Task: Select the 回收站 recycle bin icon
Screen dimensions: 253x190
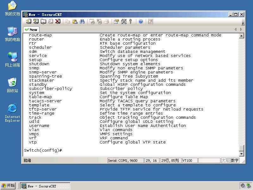Action: pyautogui.click(x=12, y=85)
